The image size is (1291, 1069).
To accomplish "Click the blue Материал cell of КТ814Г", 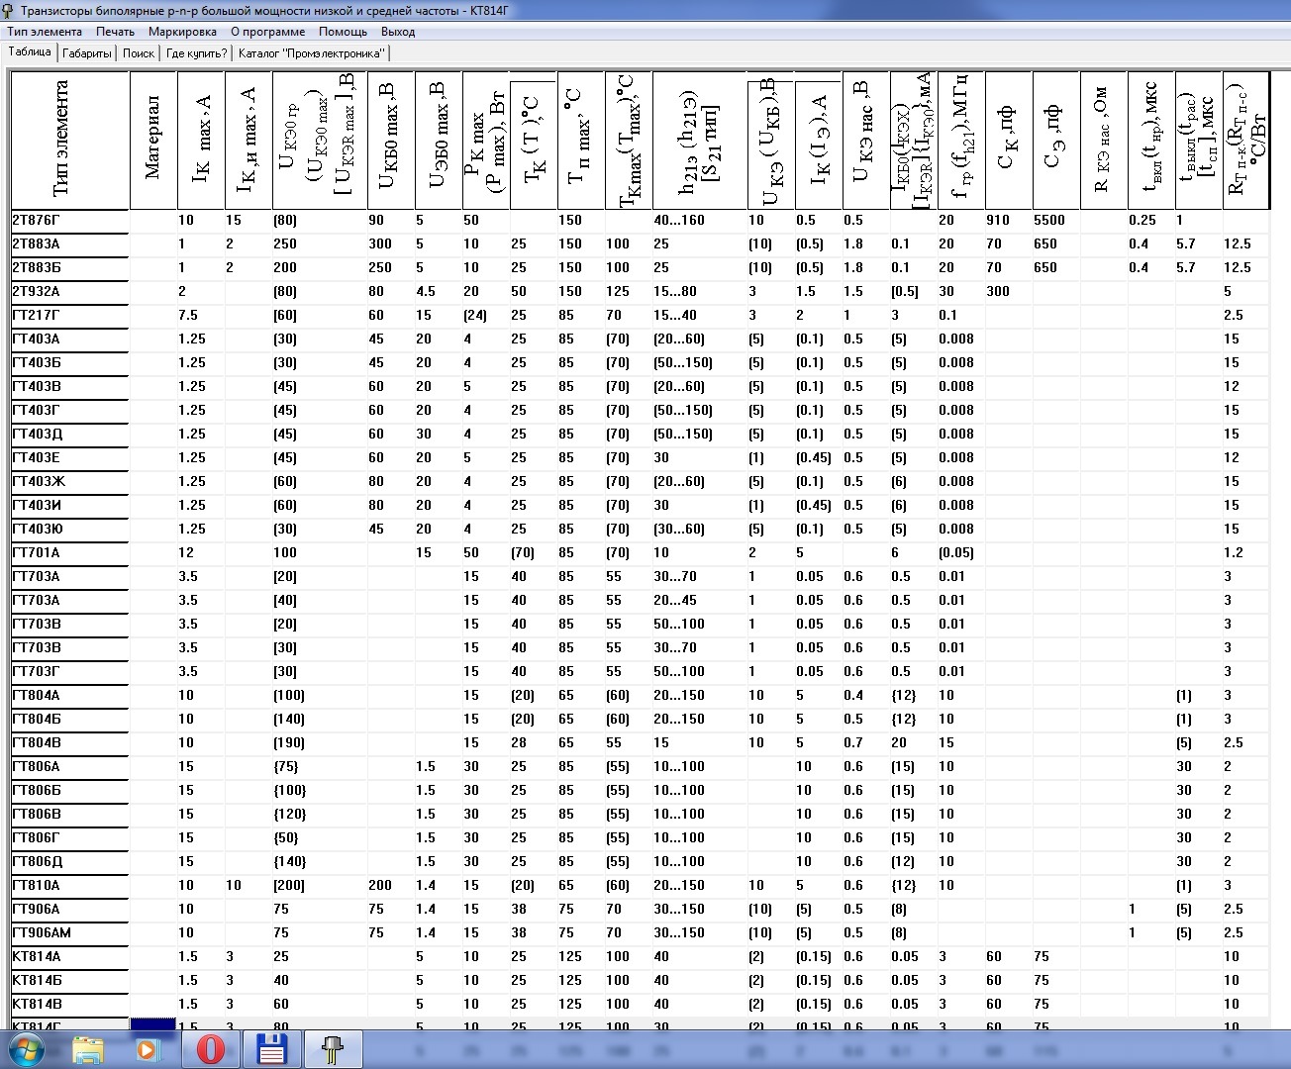I will click(x=153, y=1023).
